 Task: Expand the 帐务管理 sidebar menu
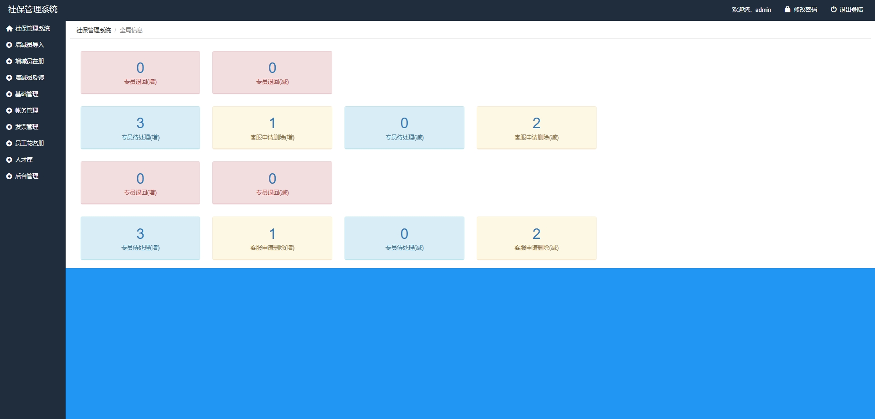point(26,111)
